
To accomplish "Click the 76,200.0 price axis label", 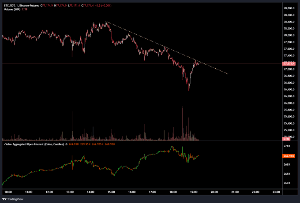I will [x=289, y=96].
